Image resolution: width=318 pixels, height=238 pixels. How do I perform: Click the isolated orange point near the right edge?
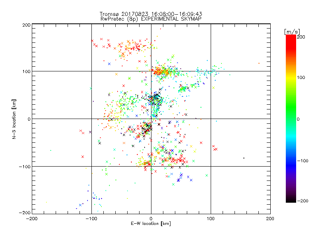click(x=259, y=63)
